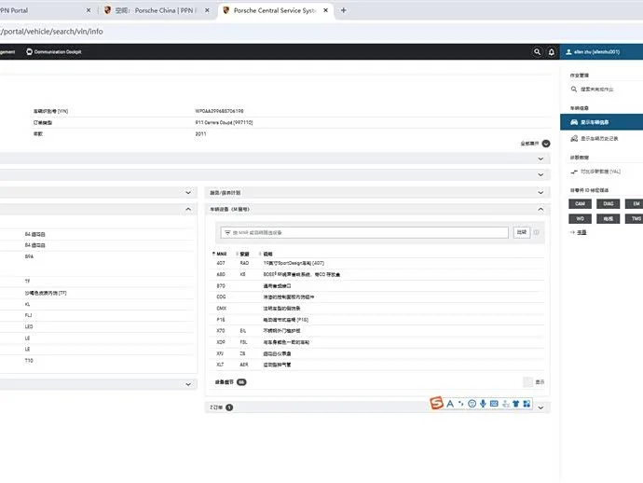Click the info icon beside the filter button
Viewport: 643px width, 483px height.
coord(536,232)
